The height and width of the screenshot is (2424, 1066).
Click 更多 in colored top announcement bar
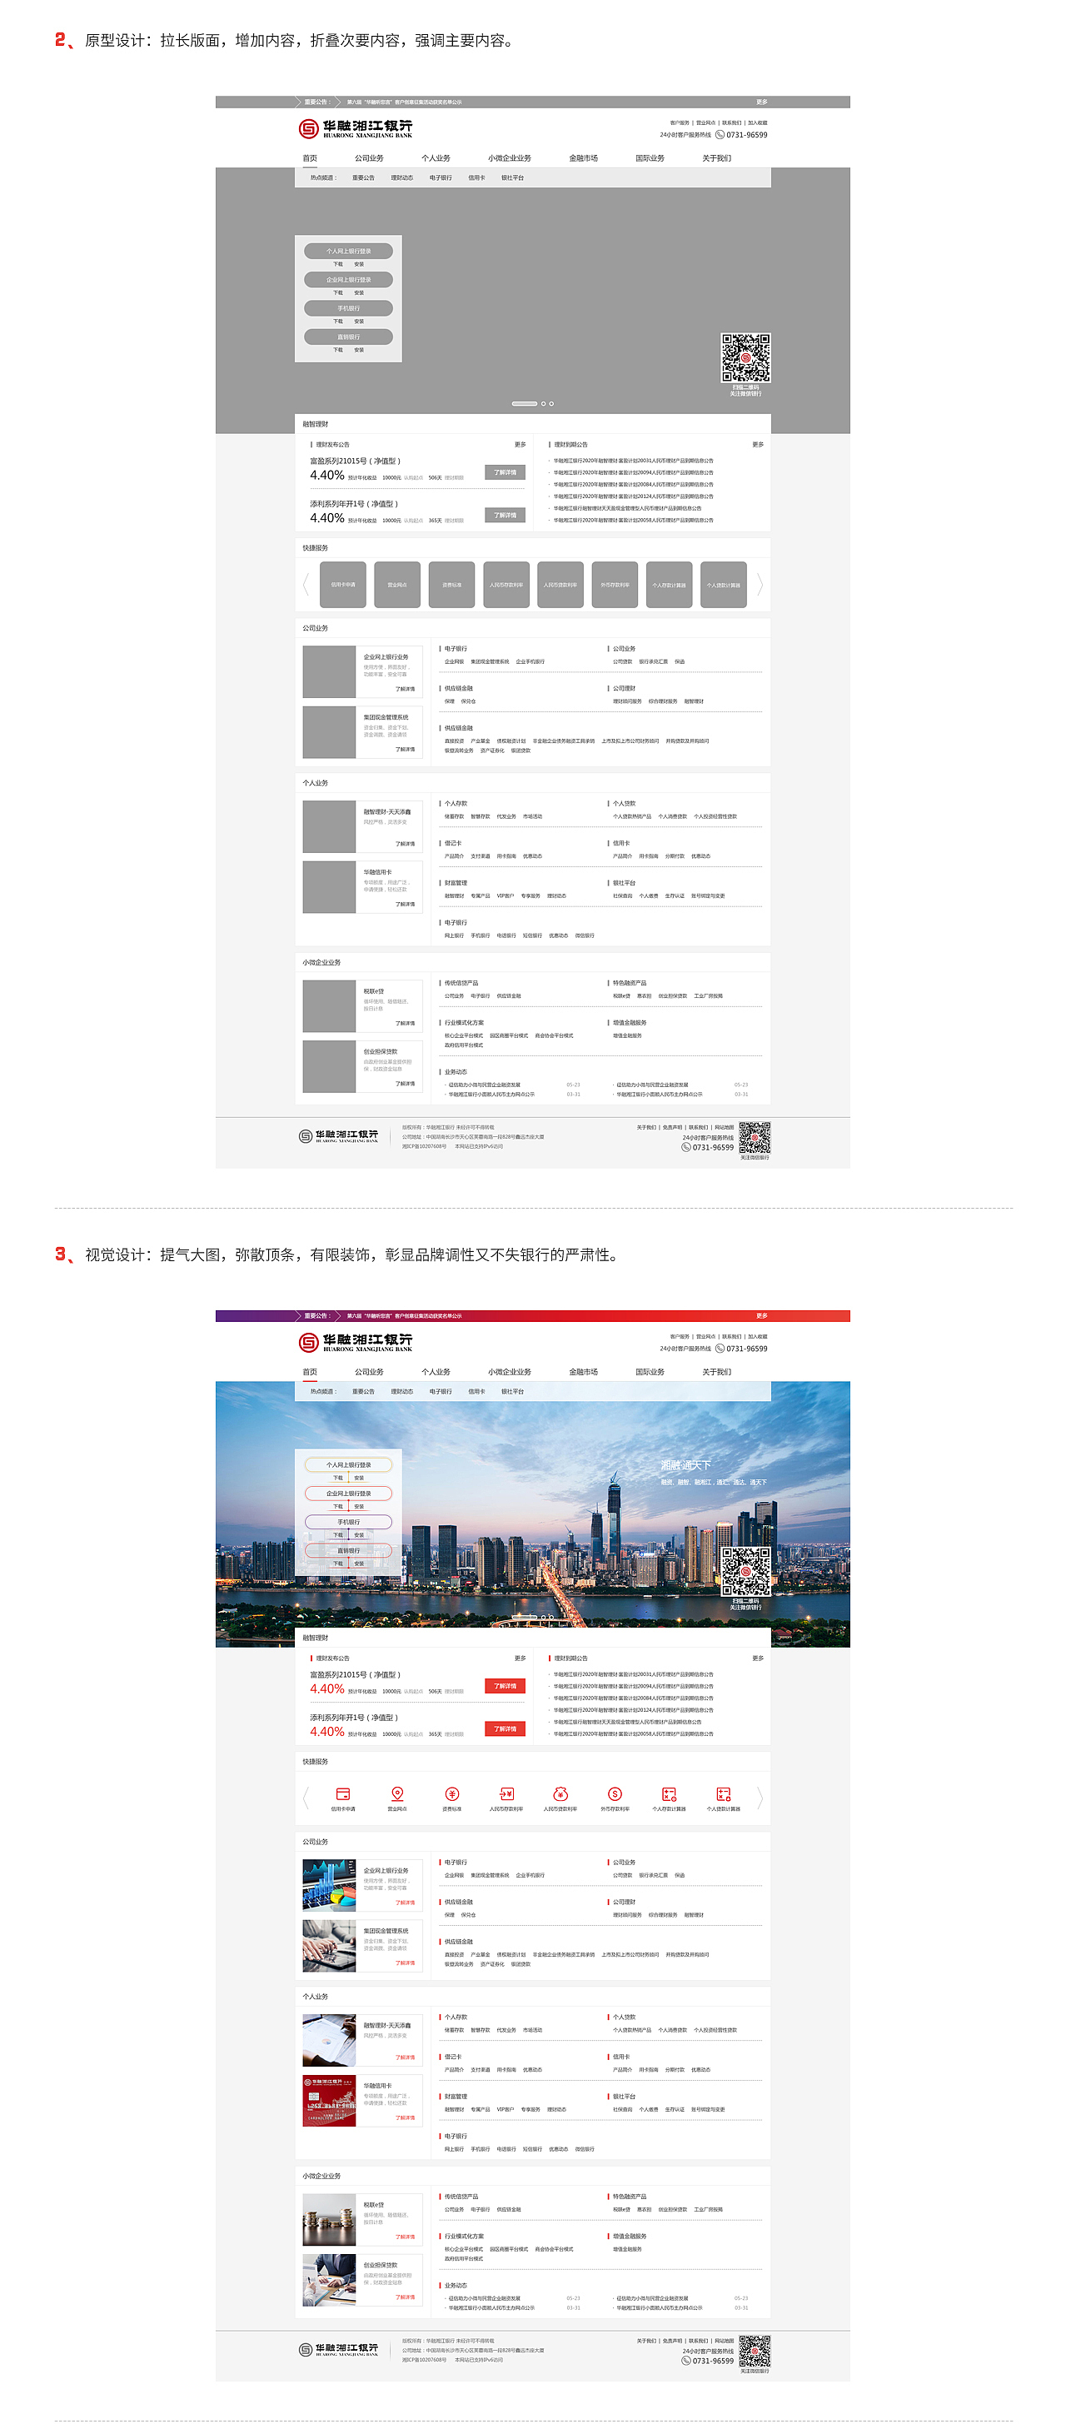click(x=761, y=1315)
